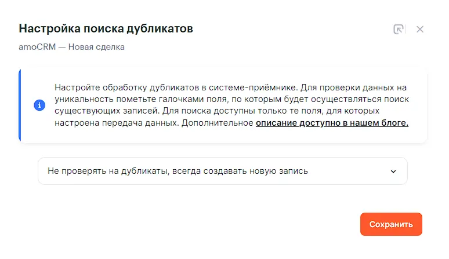Click the "Настройка поиска дубликатов" heading
Viewport: 449px width, 259px height.
[106, 28]
